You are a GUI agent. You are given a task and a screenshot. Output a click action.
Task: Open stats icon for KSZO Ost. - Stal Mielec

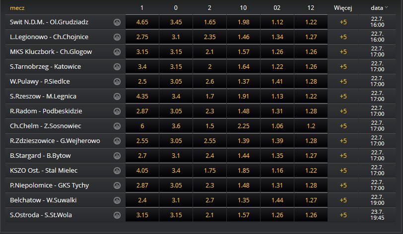(117, 171)
